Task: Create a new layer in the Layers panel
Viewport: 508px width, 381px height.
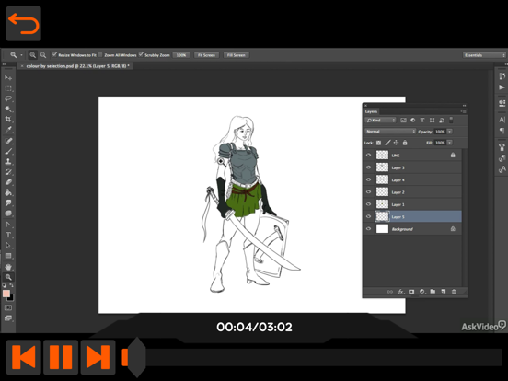Action: click(x=444, y=292)
